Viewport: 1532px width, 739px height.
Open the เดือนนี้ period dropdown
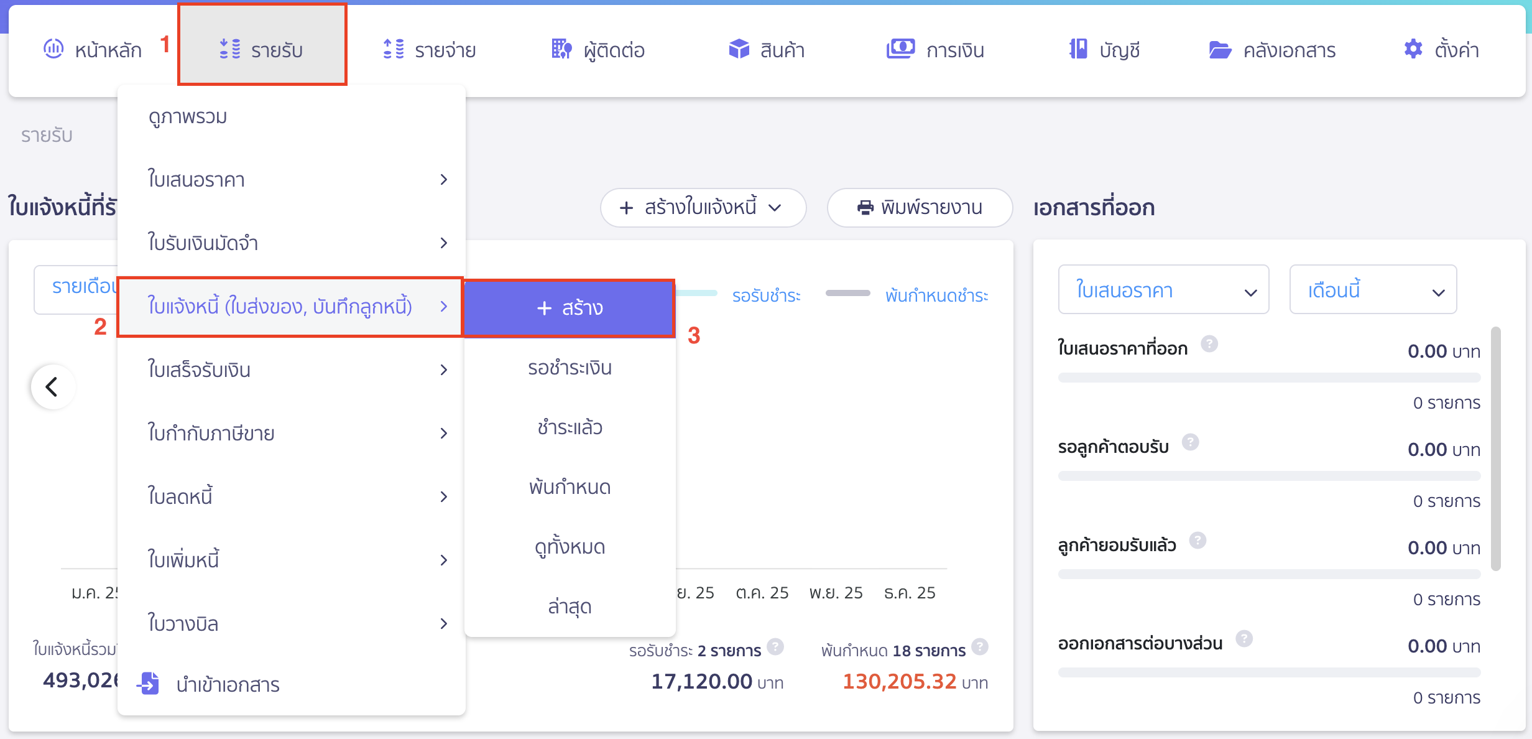(x=1373, y=290)
